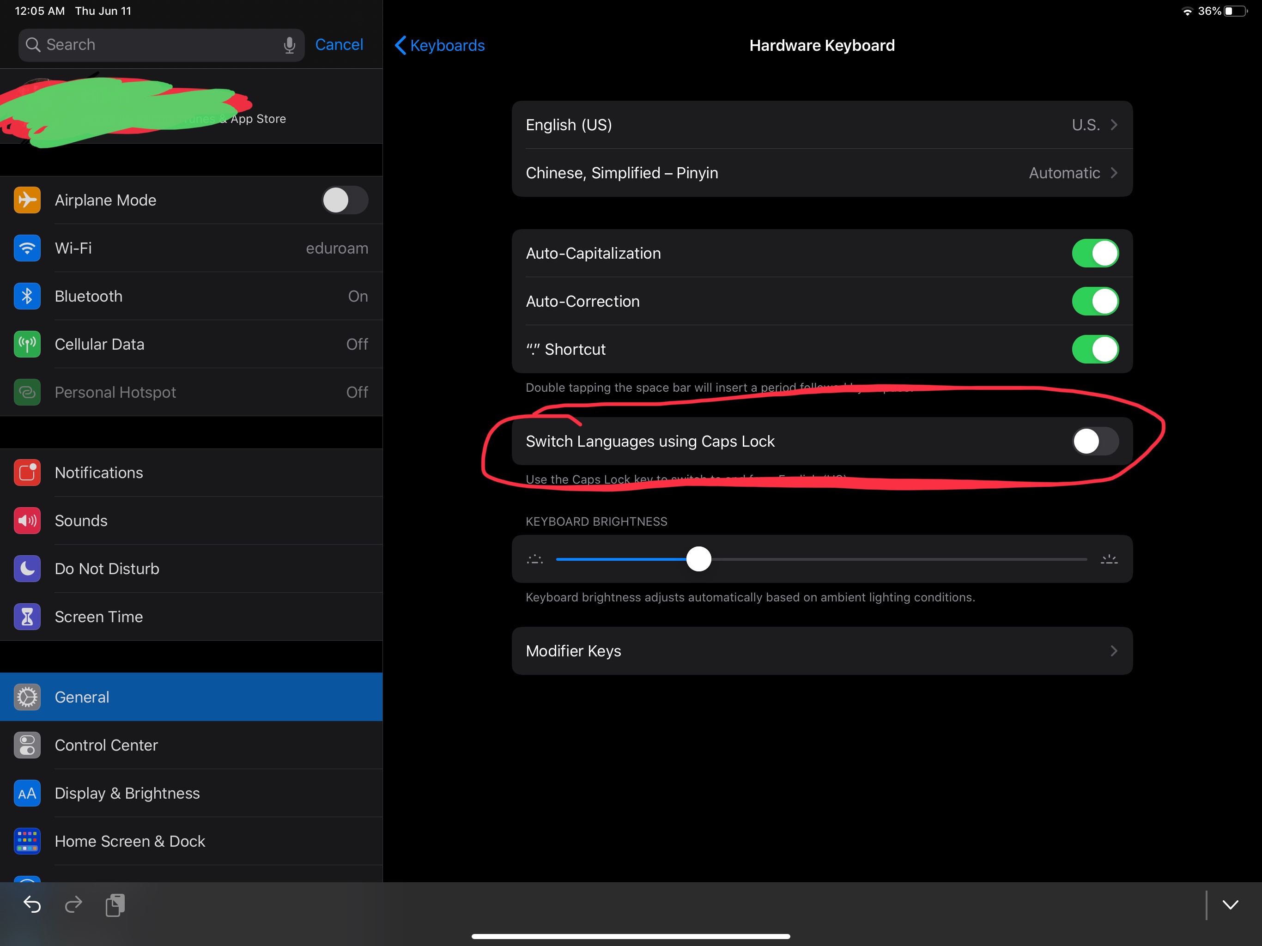Open English (US) keyboard layout options
This screenshot has width=1262, height=946.
tap(822, 125)
